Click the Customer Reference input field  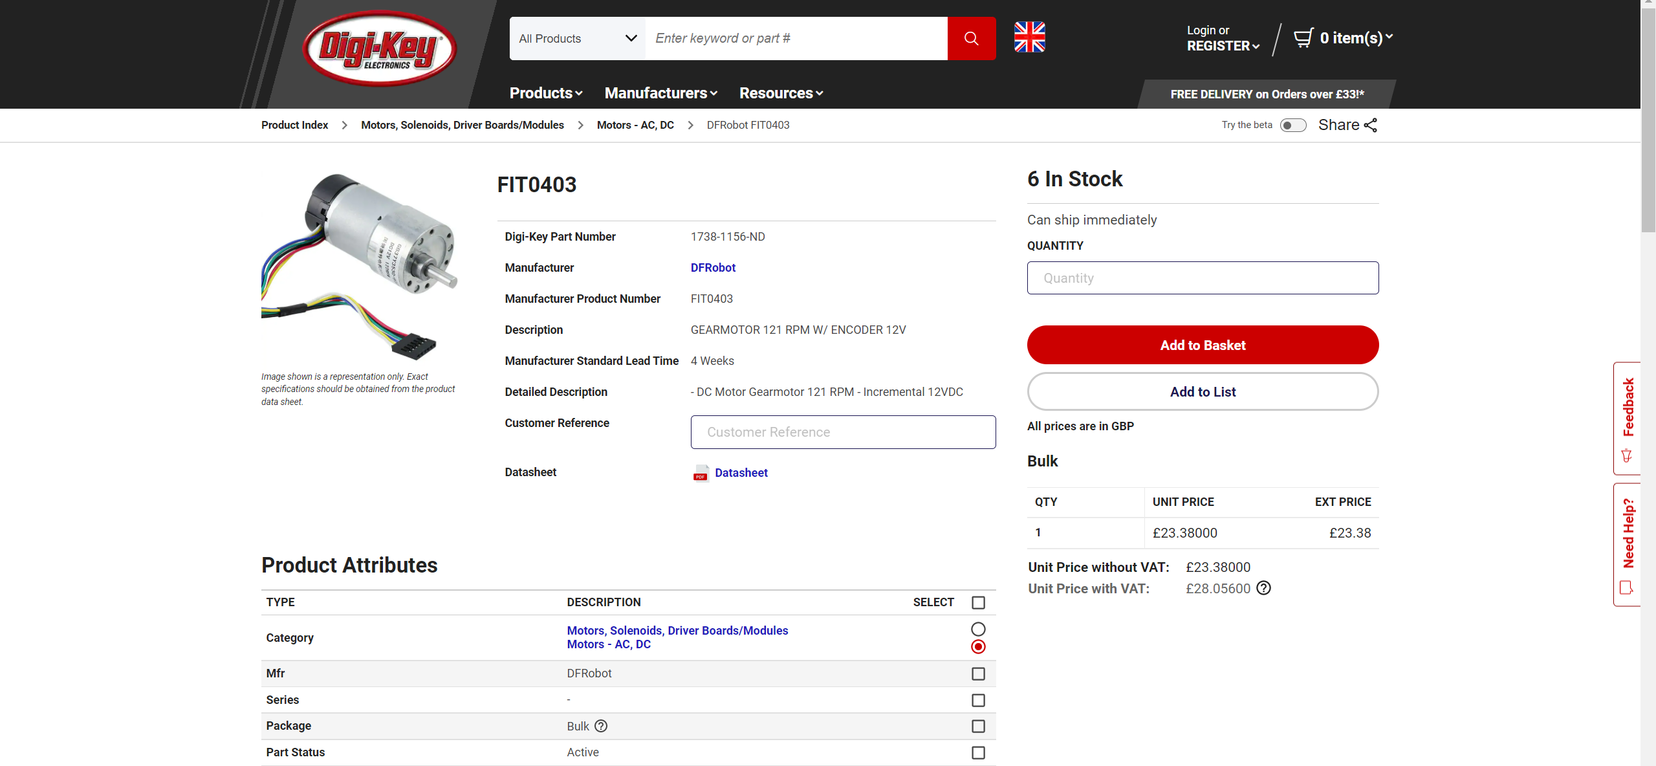click(843, 432)
